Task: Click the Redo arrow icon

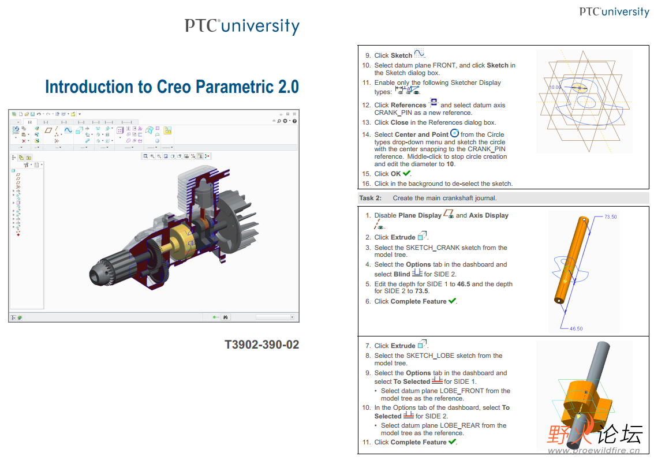Action: [x=48, y=114]
